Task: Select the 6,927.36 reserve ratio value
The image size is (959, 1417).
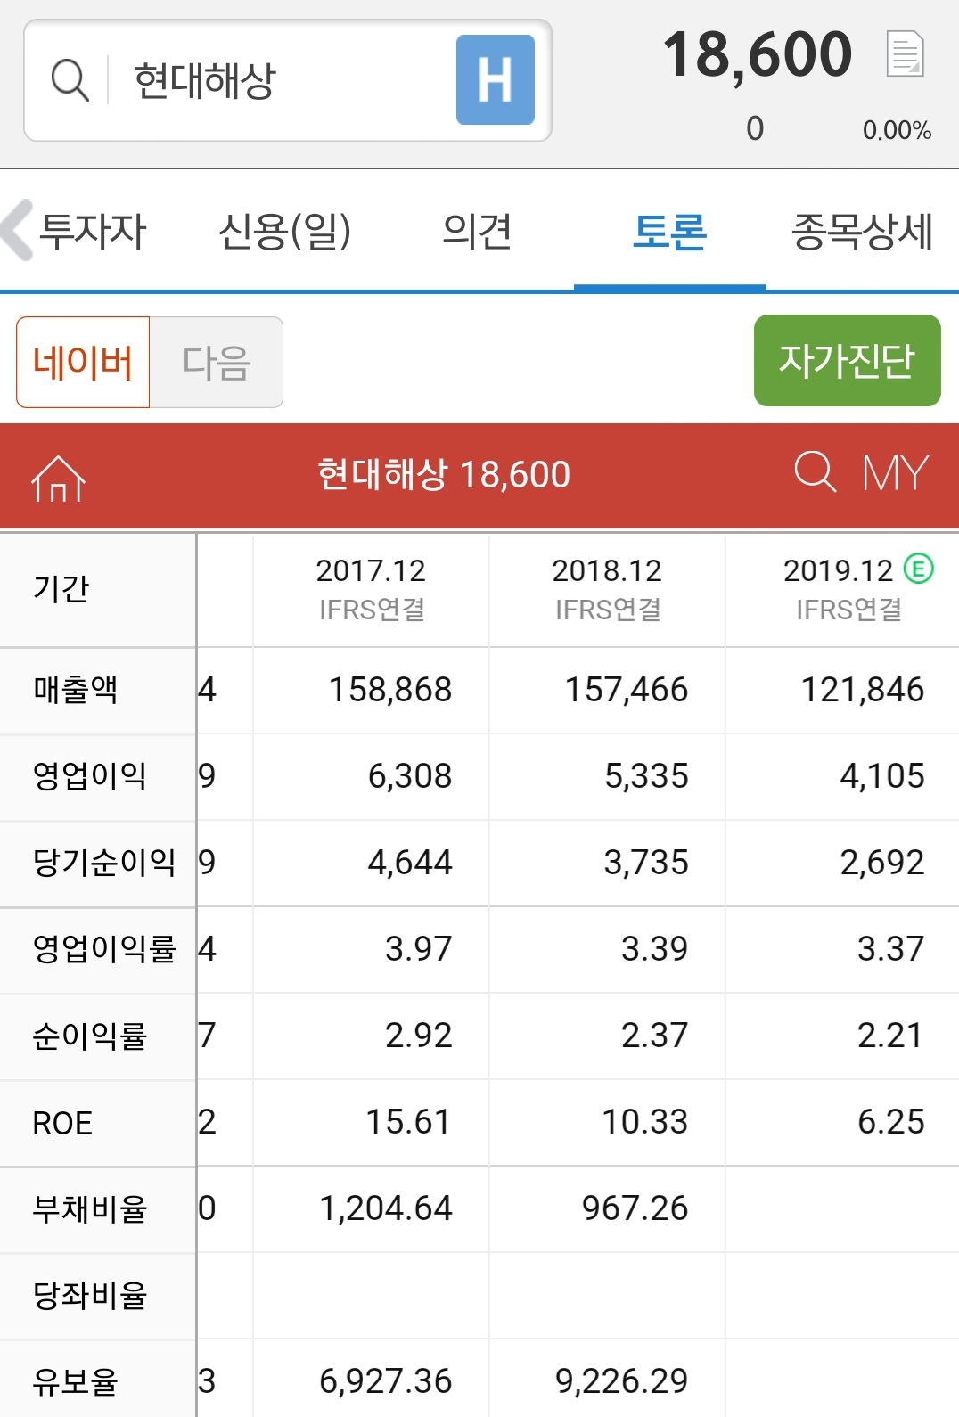Action: [x=386, y=1381]
